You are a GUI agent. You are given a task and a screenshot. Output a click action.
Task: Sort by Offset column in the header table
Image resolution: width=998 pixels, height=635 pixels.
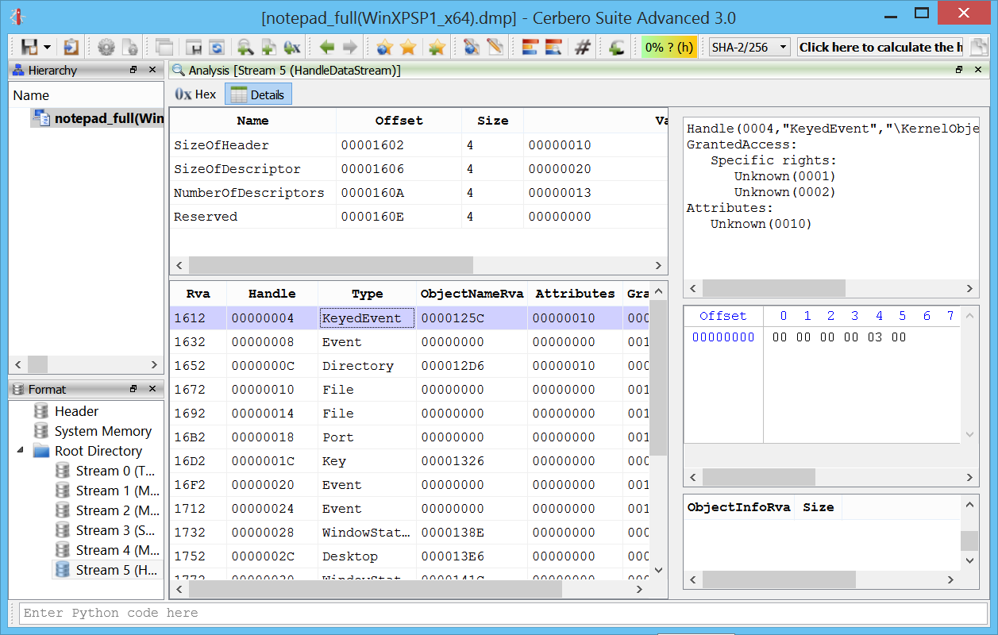399,121
